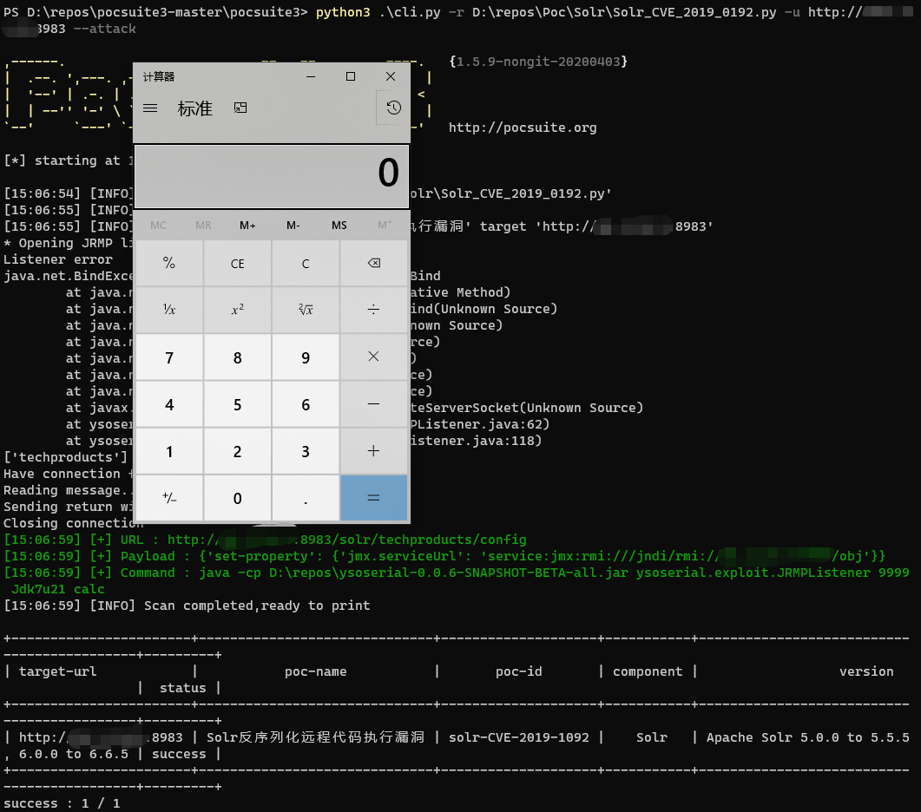Screen dimensions: 921x812
Task: Click the MS memory store button
Action: [x=339, y=225]
